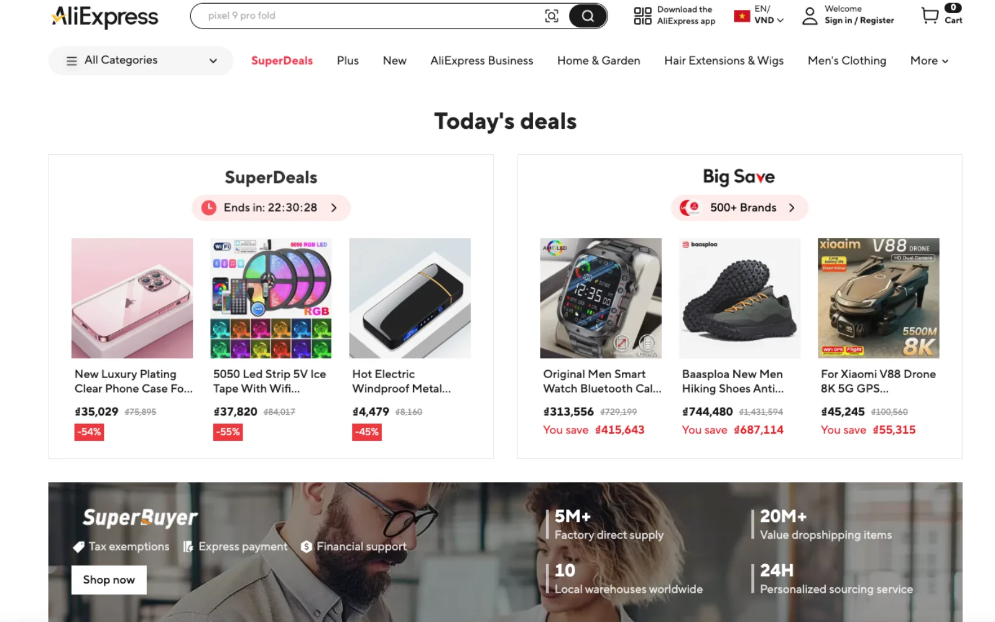Click the image search camera icon
The height and width of the screenshot is (622, 995).
(x=552, y=16)
